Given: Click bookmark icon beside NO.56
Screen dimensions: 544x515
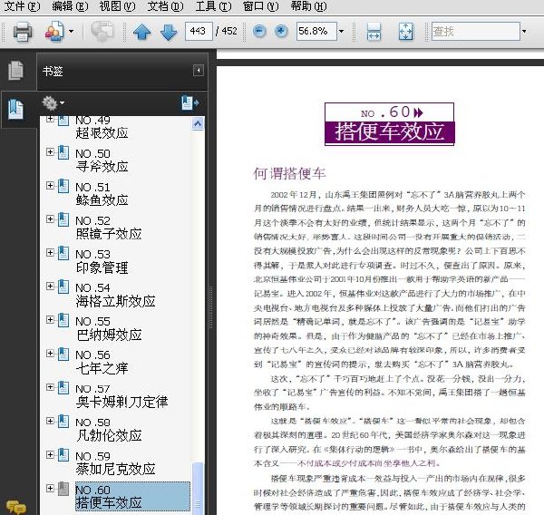Looking at the screenshot, I should tap(63, 354).
